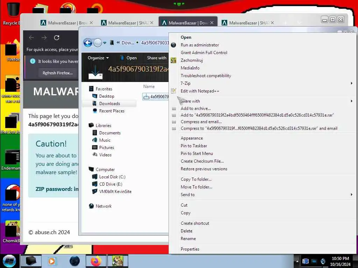The height and width of the screenshot is (268, 358).
Task: Choose Compress and email...
Action: pyautogui.click(x=201, y=122)
